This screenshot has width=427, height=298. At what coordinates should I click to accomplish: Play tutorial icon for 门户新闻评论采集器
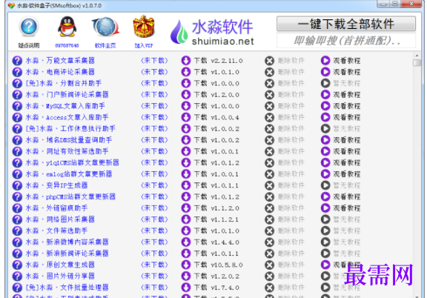(325, 95)
